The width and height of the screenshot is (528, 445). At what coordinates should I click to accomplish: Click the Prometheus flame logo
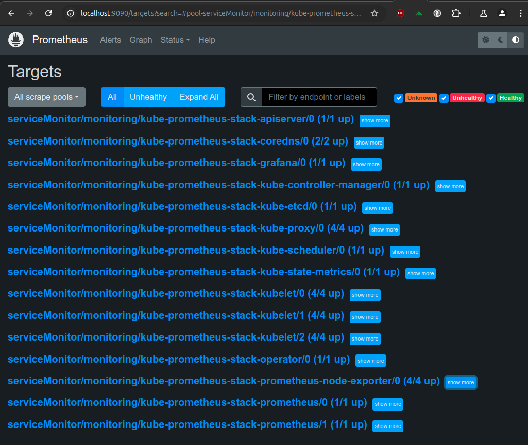[16, 40]
